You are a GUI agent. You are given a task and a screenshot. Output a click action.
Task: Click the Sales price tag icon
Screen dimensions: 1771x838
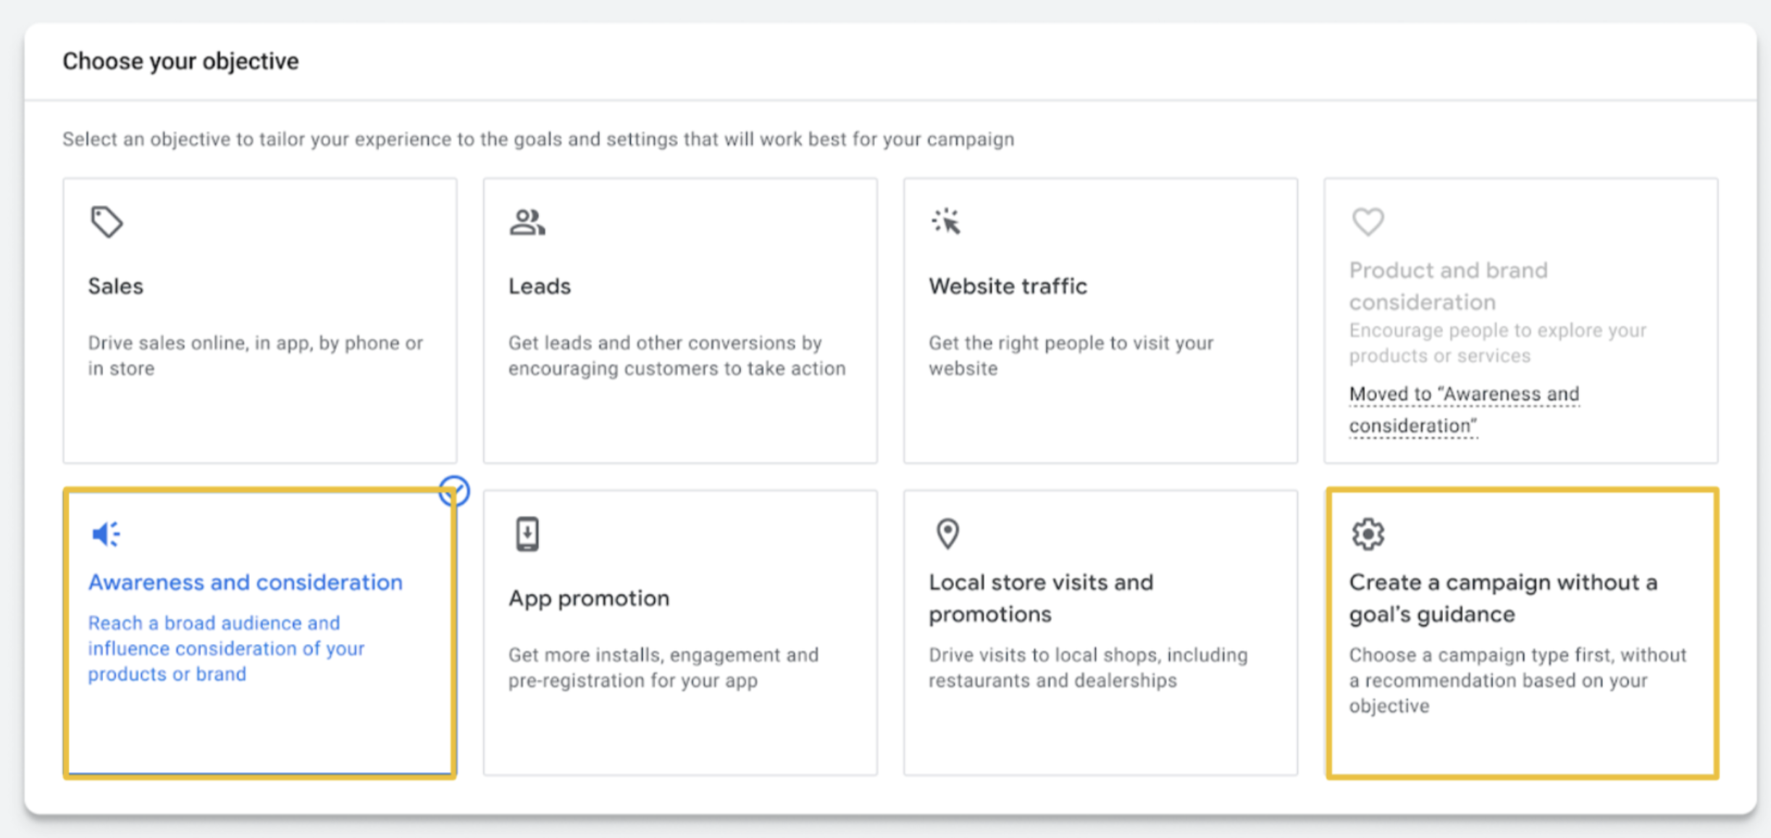tap(106, 222)
